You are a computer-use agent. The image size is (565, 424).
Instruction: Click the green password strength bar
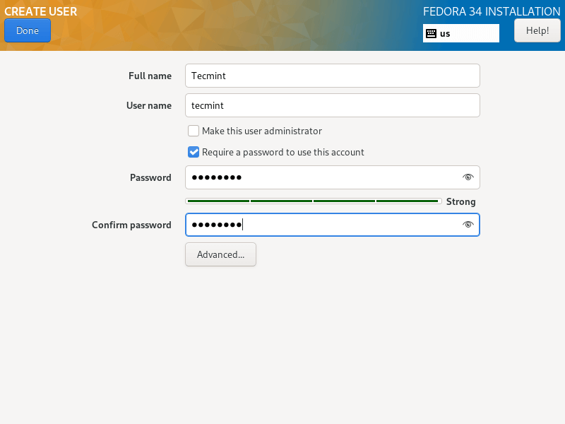(314, 201)
